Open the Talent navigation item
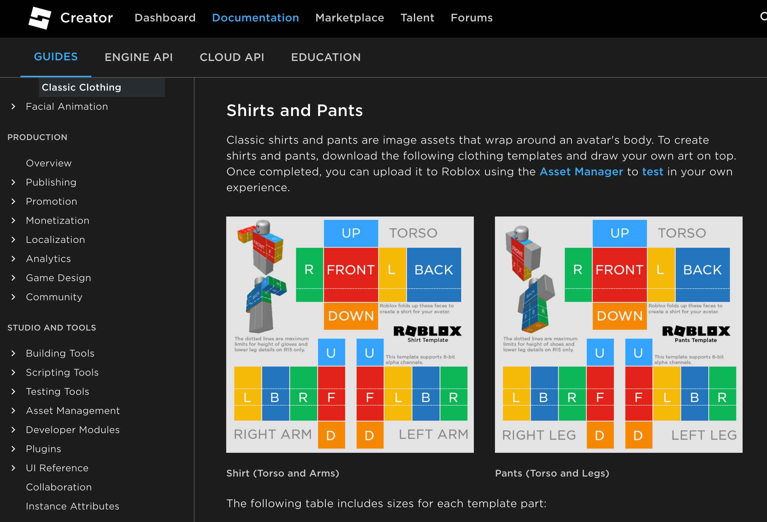The width and height of the screenshot is (767, 522). [x=417, y=17]
